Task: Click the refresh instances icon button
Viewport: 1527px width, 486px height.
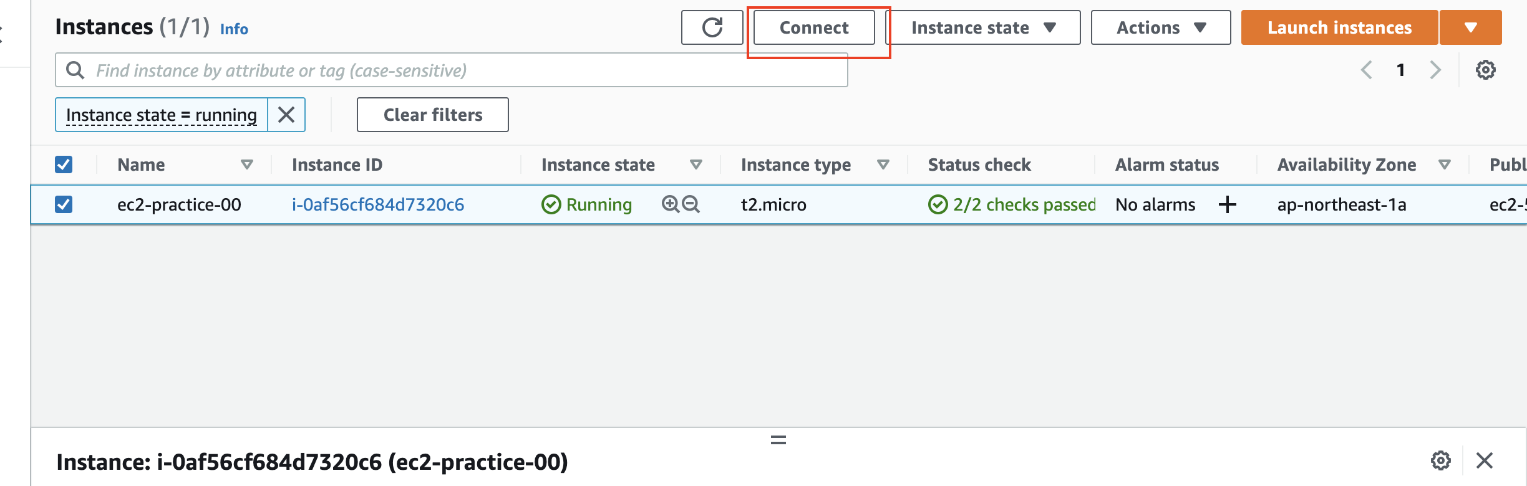Action: coord(712,27)
